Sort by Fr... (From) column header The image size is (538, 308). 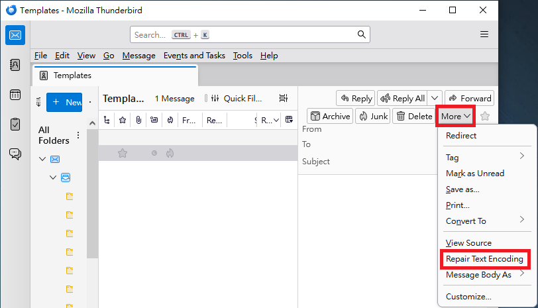point(189,120)
